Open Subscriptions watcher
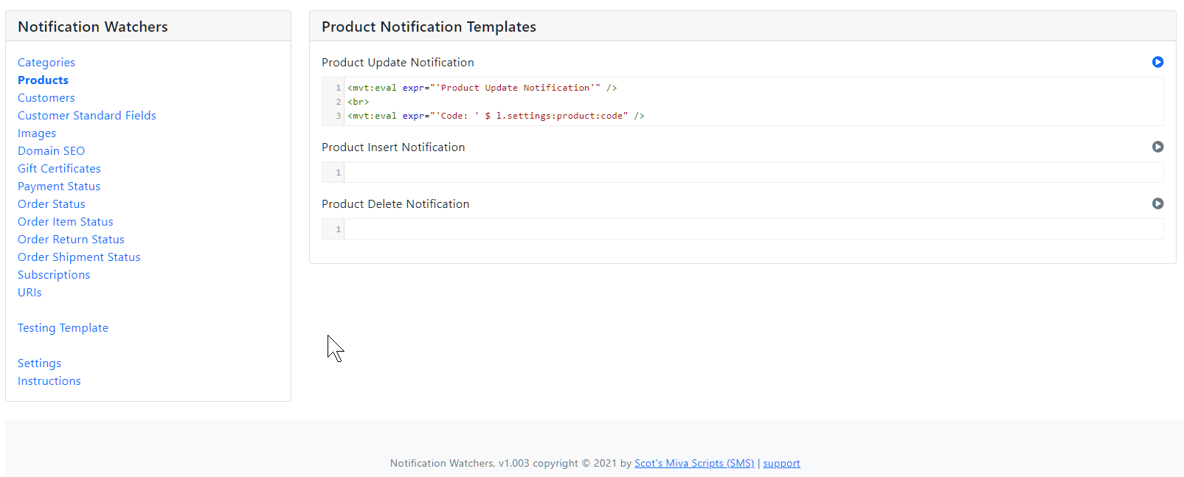The width and height of the screenshot is (1184, 477). [54, 275]
